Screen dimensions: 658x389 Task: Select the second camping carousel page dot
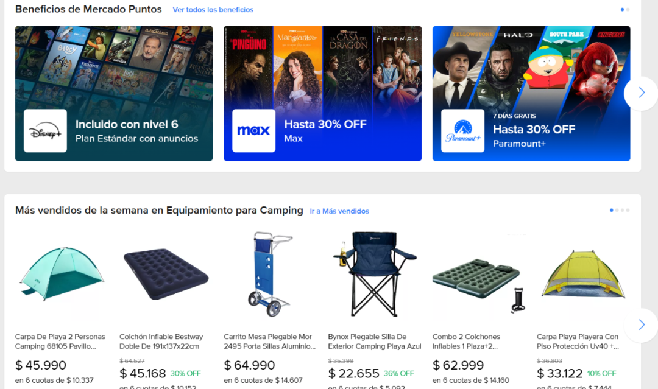tap(617, 210)
